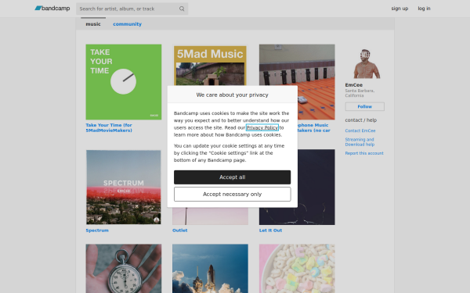Click the sign up link
This screenshot has width=470, height=293.
pos(399,9)
